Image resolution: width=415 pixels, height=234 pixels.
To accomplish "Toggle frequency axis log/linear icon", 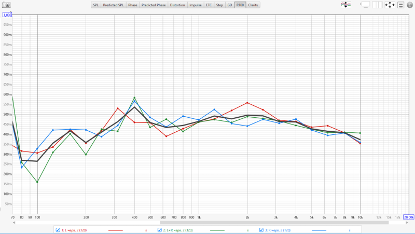I will pos(377,5).
